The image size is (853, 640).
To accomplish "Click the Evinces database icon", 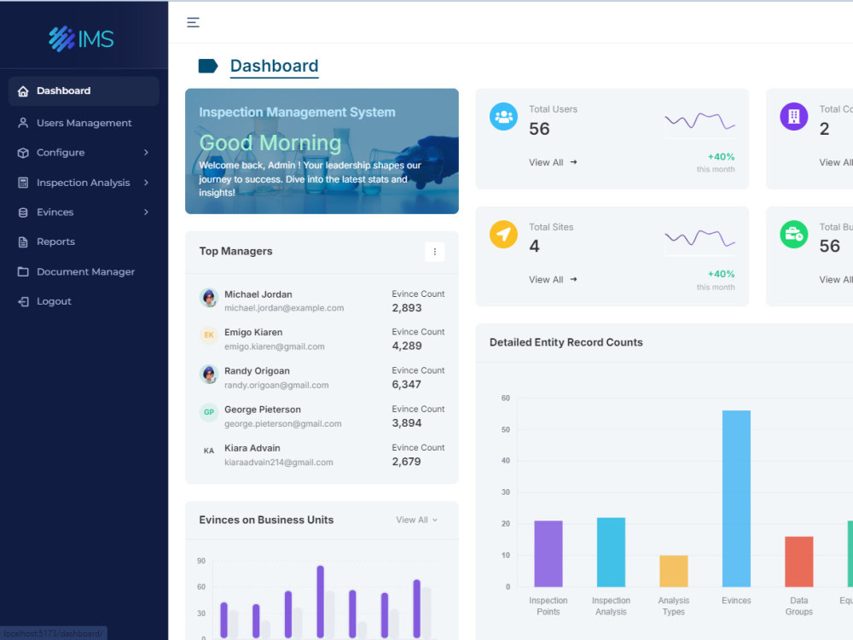I will (x=23, y=212).
